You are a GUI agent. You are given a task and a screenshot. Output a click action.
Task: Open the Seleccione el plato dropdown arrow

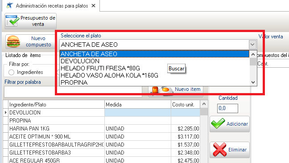(252, 45)
